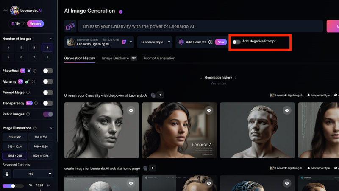This screenshot has width=339, height=191.
Task: Enable the PhotoReal toggle
Action: (48, 70)
